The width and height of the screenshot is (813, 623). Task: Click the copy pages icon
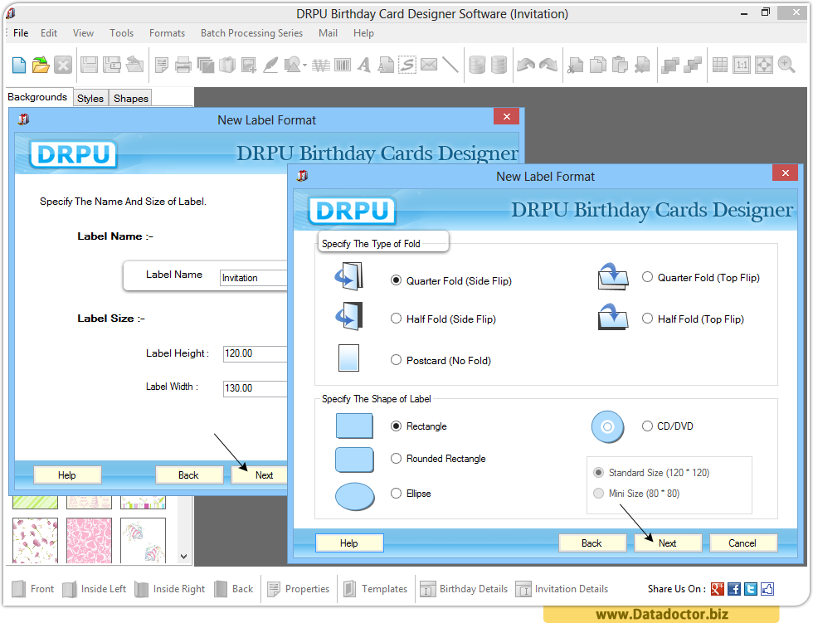598,66
